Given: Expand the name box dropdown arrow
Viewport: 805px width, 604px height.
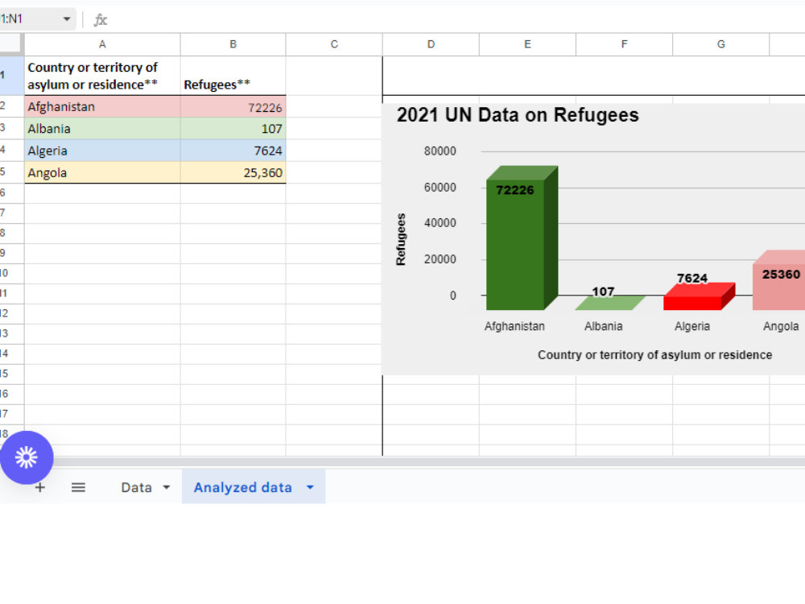Looking at the screenshot, I should (x=67, y=19).
